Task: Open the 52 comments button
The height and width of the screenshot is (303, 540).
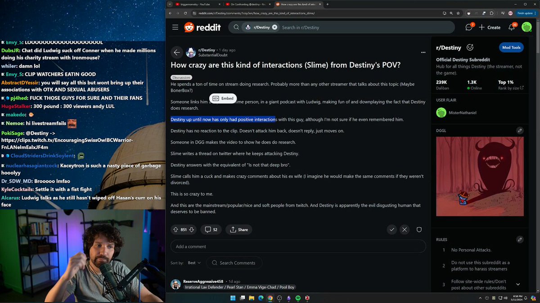Action: [211, 229]
